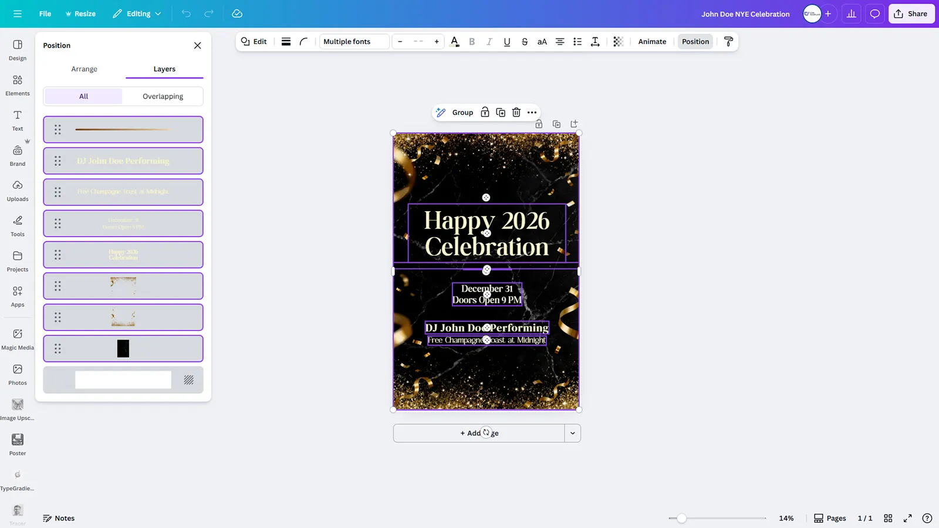The height and width of the screenshot is (528, 939).
Task: Click the copy style paint roller
Action: pos(728,42)
